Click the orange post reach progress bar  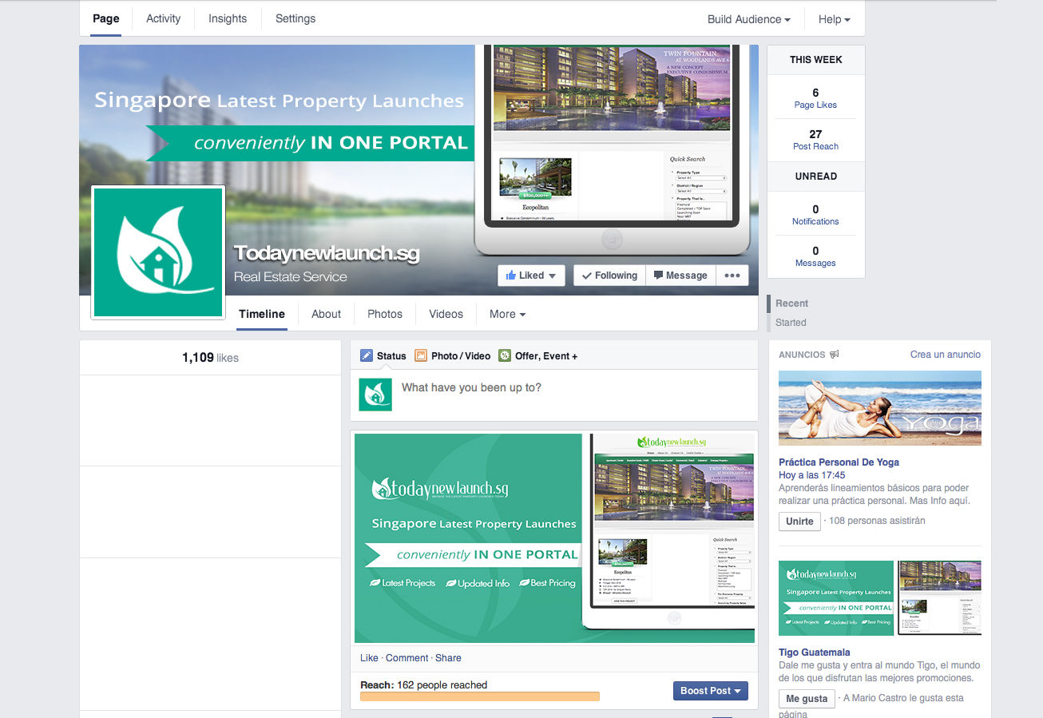click(480, 696)
